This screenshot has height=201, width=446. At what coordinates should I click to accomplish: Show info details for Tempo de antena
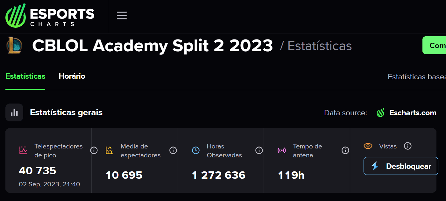click(x=345, y=150)
